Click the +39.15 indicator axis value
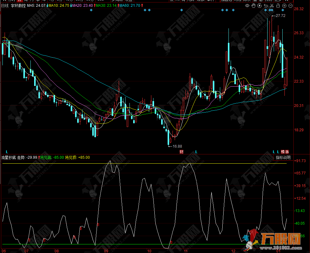Viewport: 310px width, 253px height. pos(300,186)
